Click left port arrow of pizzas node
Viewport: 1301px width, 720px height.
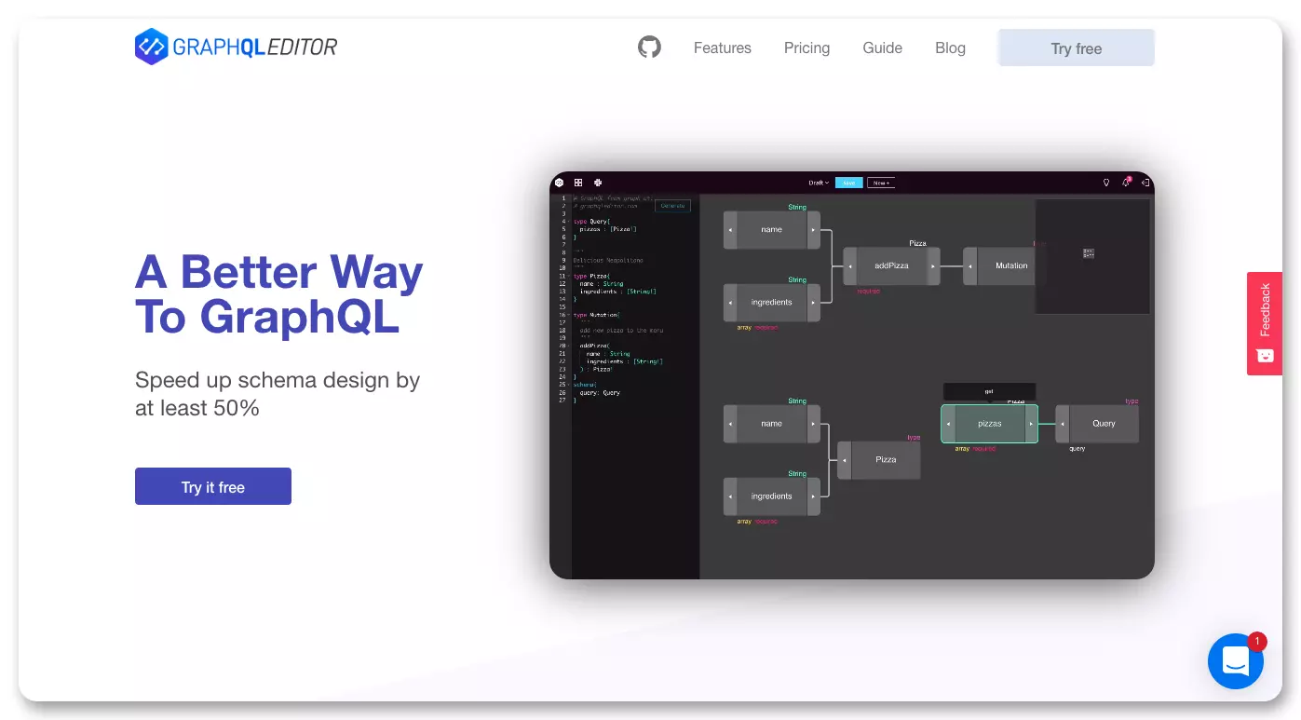948,424
